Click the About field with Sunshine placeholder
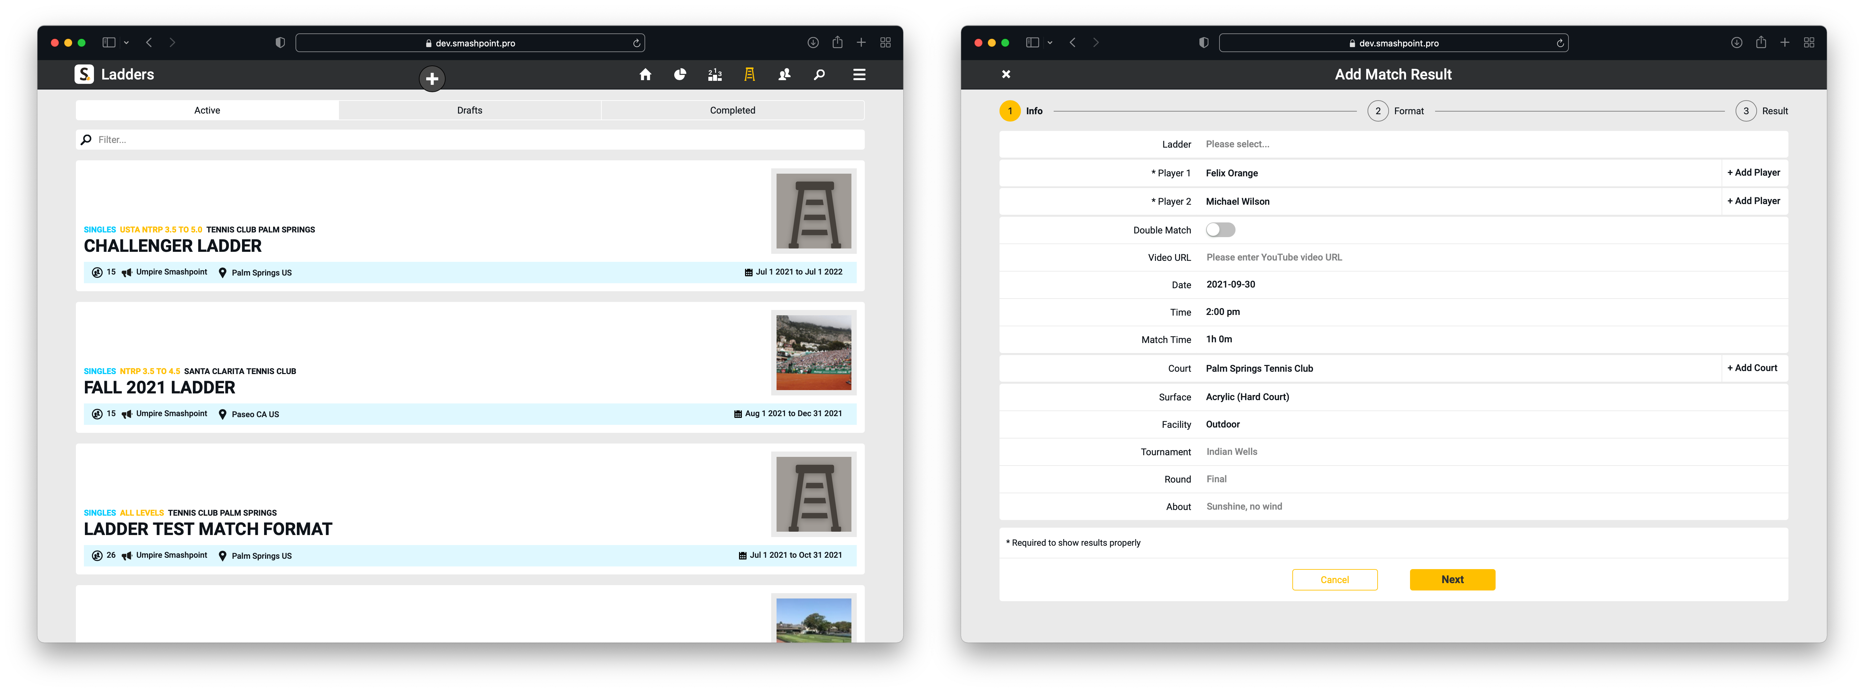The image size is (1872, 692). coord(1394,507)
